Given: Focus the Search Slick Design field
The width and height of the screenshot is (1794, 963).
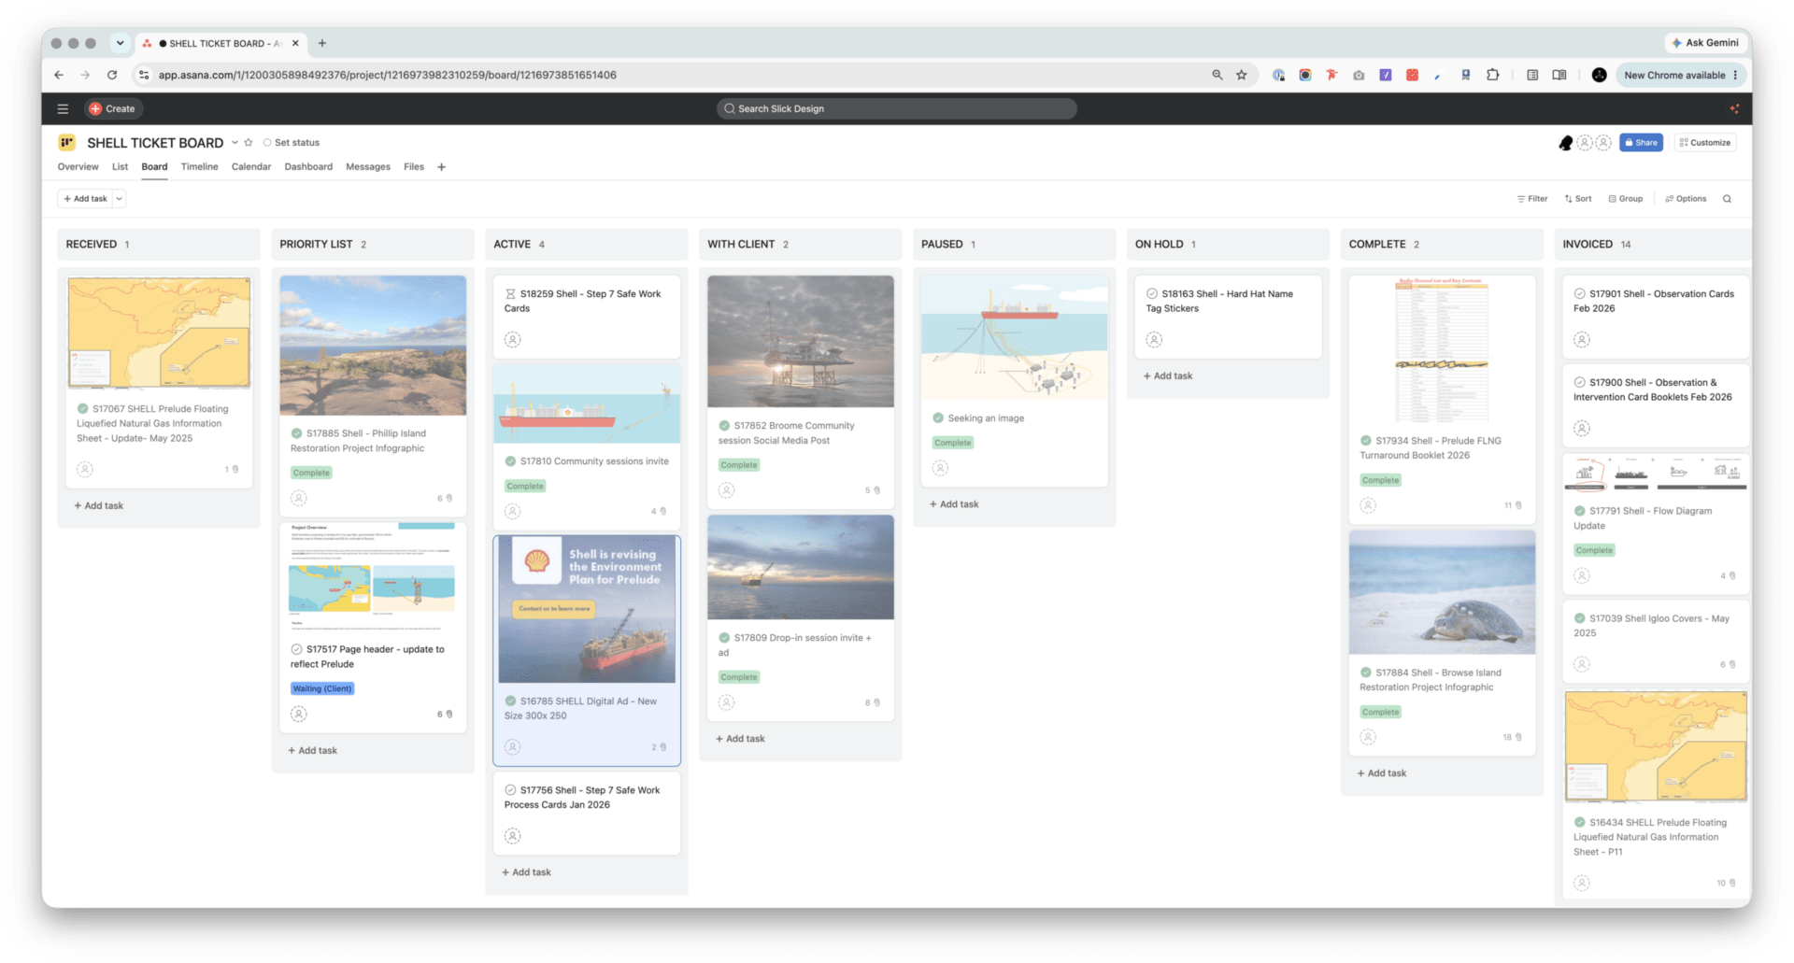Looking at the screenshot, I should click(896, 108).
